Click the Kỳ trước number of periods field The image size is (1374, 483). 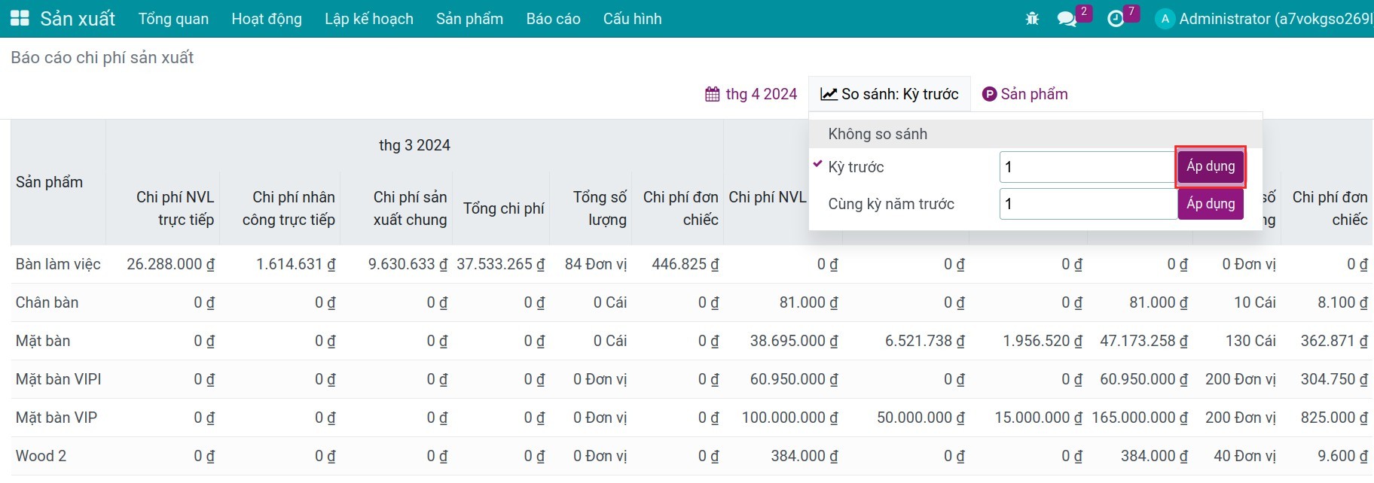pos(1089,167)
